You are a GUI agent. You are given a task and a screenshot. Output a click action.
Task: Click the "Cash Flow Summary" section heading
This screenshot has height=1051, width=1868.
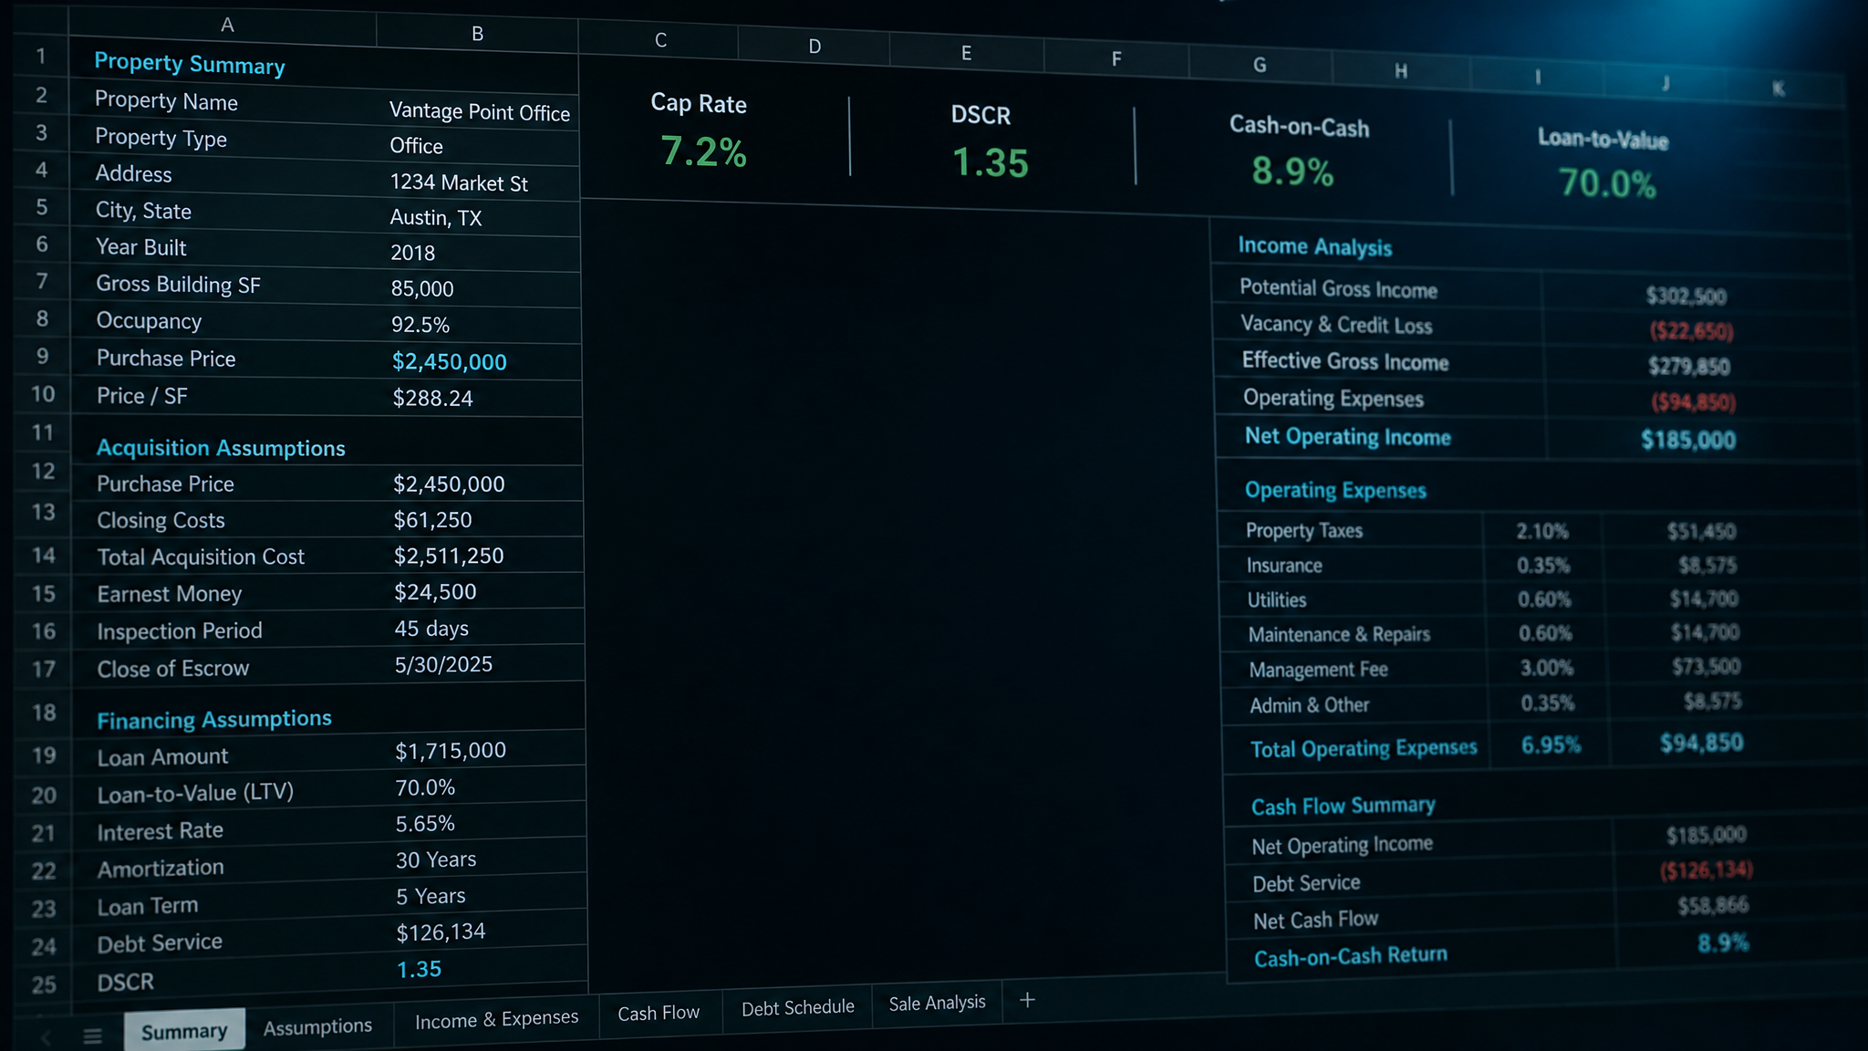coord(1344,806)
